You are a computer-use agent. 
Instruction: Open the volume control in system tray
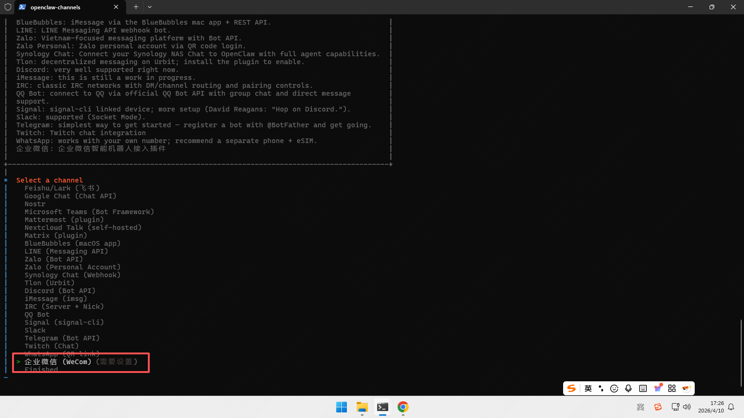(687, 407)
